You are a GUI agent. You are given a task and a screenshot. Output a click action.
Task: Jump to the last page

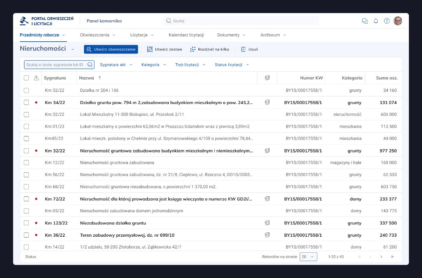[392, 257]
